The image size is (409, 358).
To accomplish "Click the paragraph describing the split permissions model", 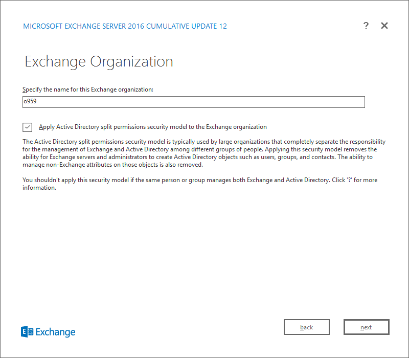I will [x=204, y=153].
